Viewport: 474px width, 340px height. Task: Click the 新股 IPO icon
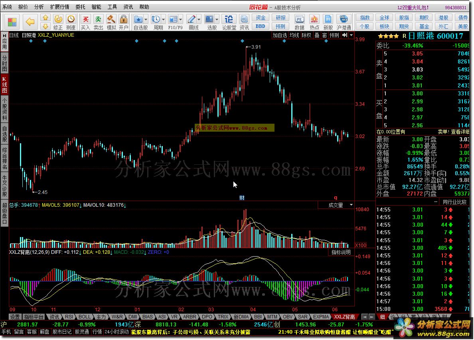pyautogui.click(x=328, y=19)
